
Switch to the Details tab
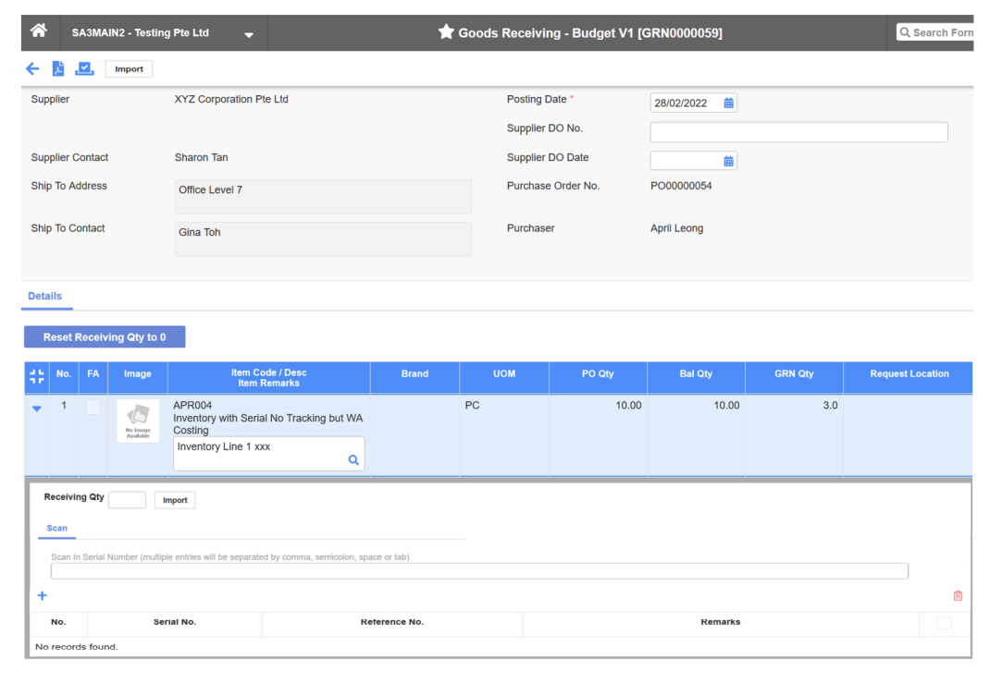[x=46, y=296]
